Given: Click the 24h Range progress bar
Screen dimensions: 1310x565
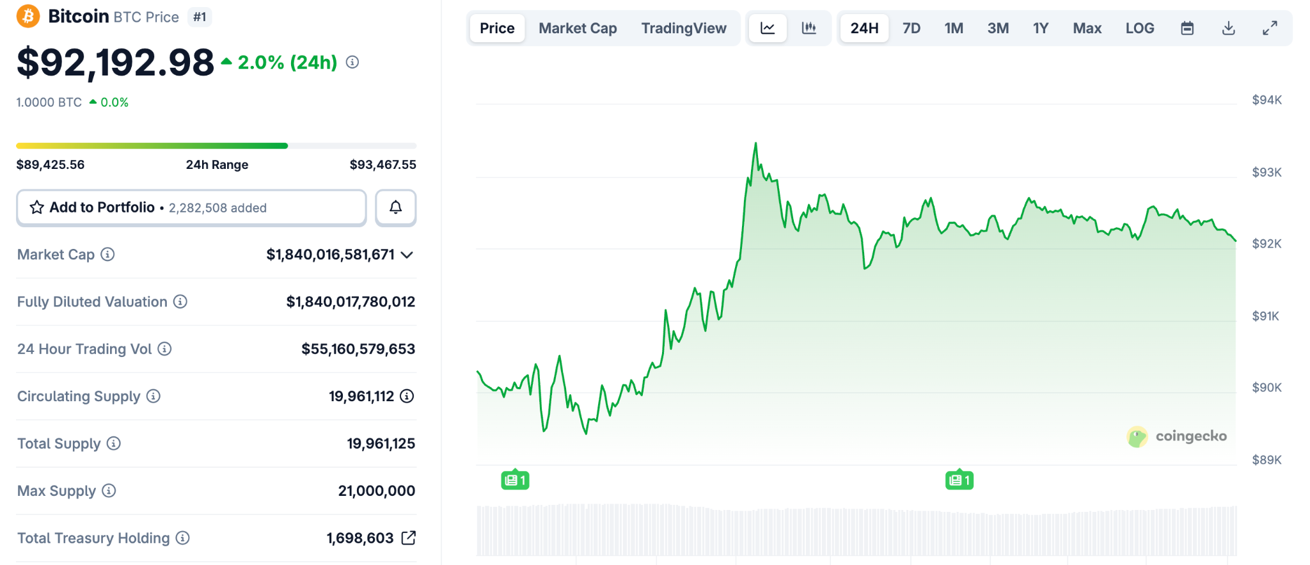Looking at the screenshot, I should click(x=216, y=146).
